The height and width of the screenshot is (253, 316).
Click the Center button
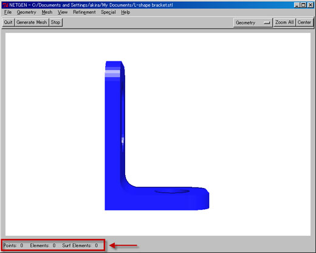(x=304, y=23)
